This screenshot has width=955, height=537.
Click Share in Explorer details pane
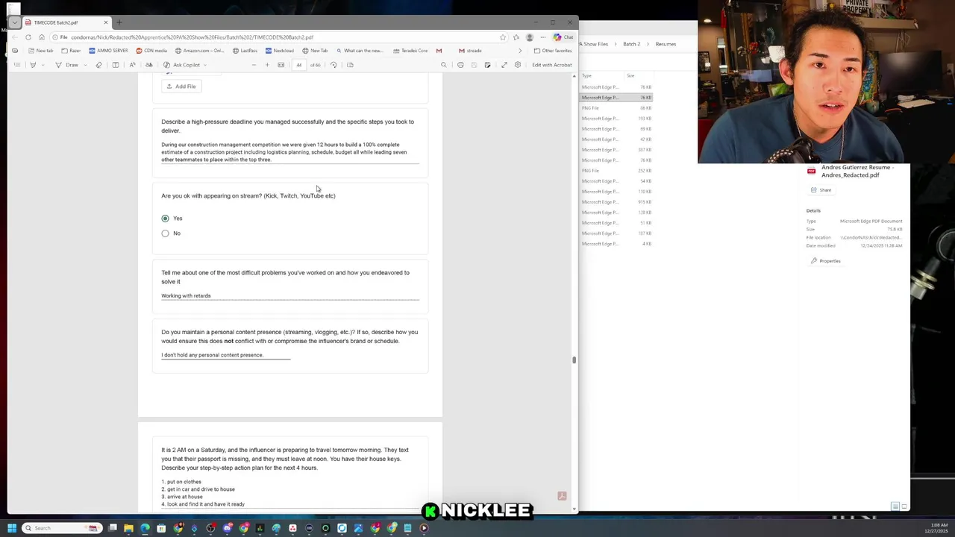(x=821, y=190)
